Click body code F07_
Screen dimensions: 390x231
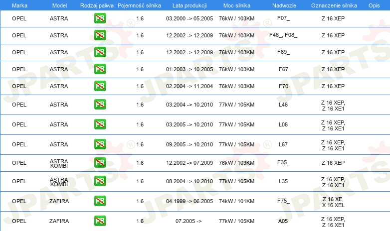click(x=284, y=18)
